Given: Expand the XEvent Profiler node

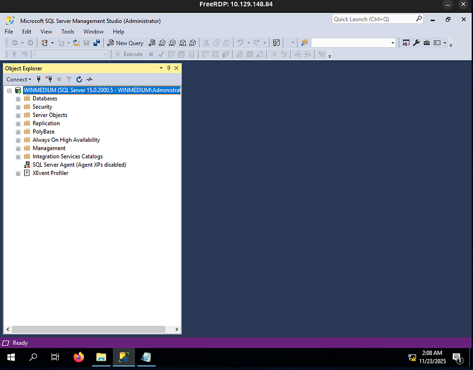Looking at the screenshot, I should (18, 174).
